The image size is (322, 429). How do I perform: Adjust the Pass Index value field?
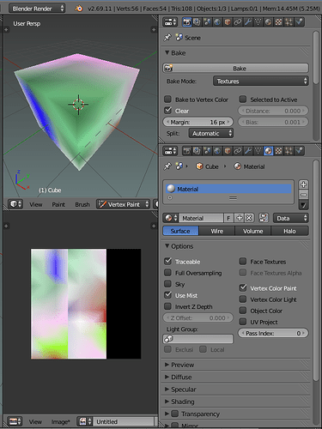click(273, 333)
